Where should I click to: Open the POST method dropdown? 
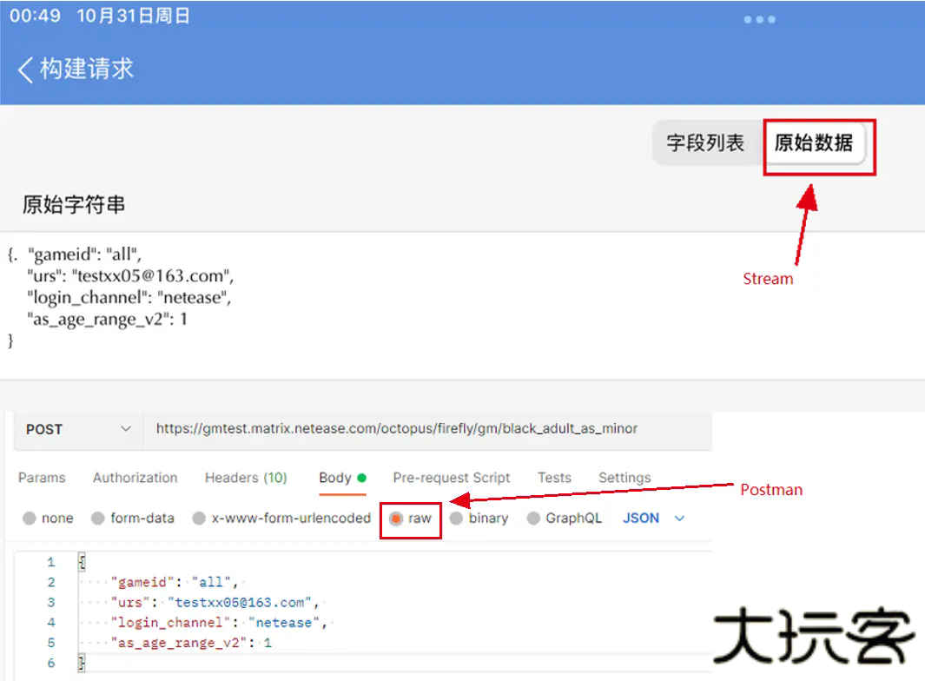pos(78,429)
